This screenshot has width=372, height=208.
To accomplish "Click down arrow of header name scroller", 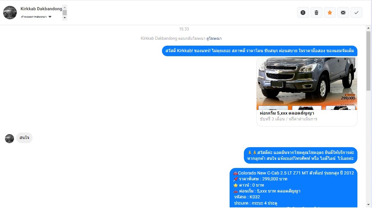I will (65, 18).
